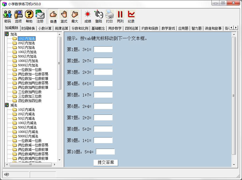
Task: Open the 同步教学 tab
Action: pos(115,28)
